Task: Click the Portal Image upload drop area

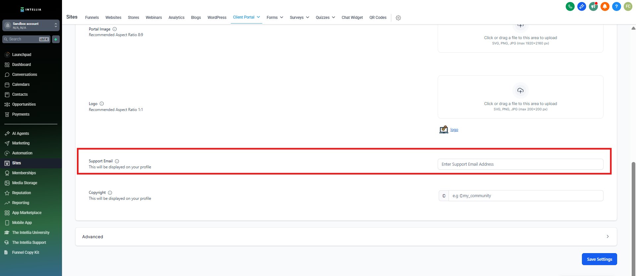Action: pyautogui.click(x=521, y=38)
